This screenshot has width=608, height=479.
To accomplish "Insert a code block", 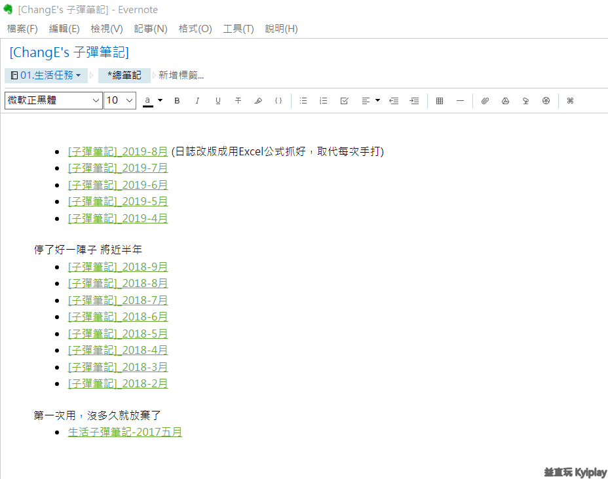I will tap(278, 101).
